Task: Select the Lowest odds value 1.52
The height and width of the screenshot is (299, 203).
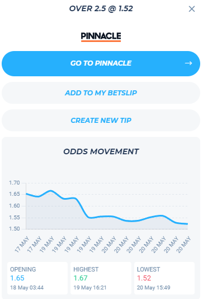Action: (144, 278)
